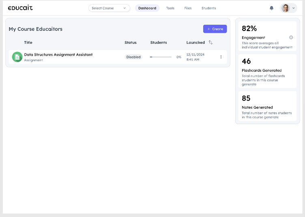Click the Title column header
Image resolution: width=305 pixels, height=217 pixels.
pyautogui.click(x=28, y=43)
